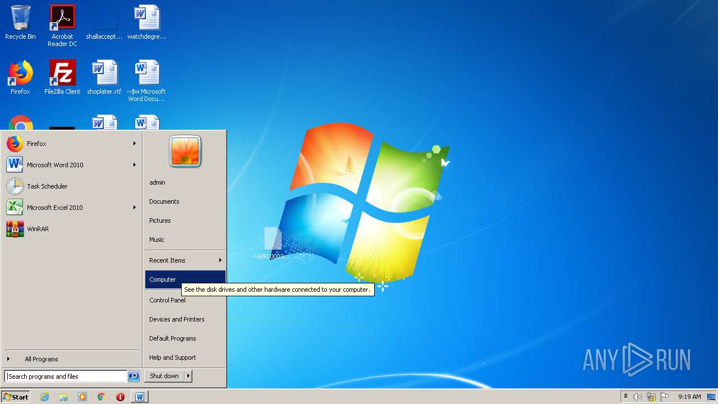Viewport: 718px width, 404px height.
Task: Select the watchdegre Word document icon
Action: 147,22
